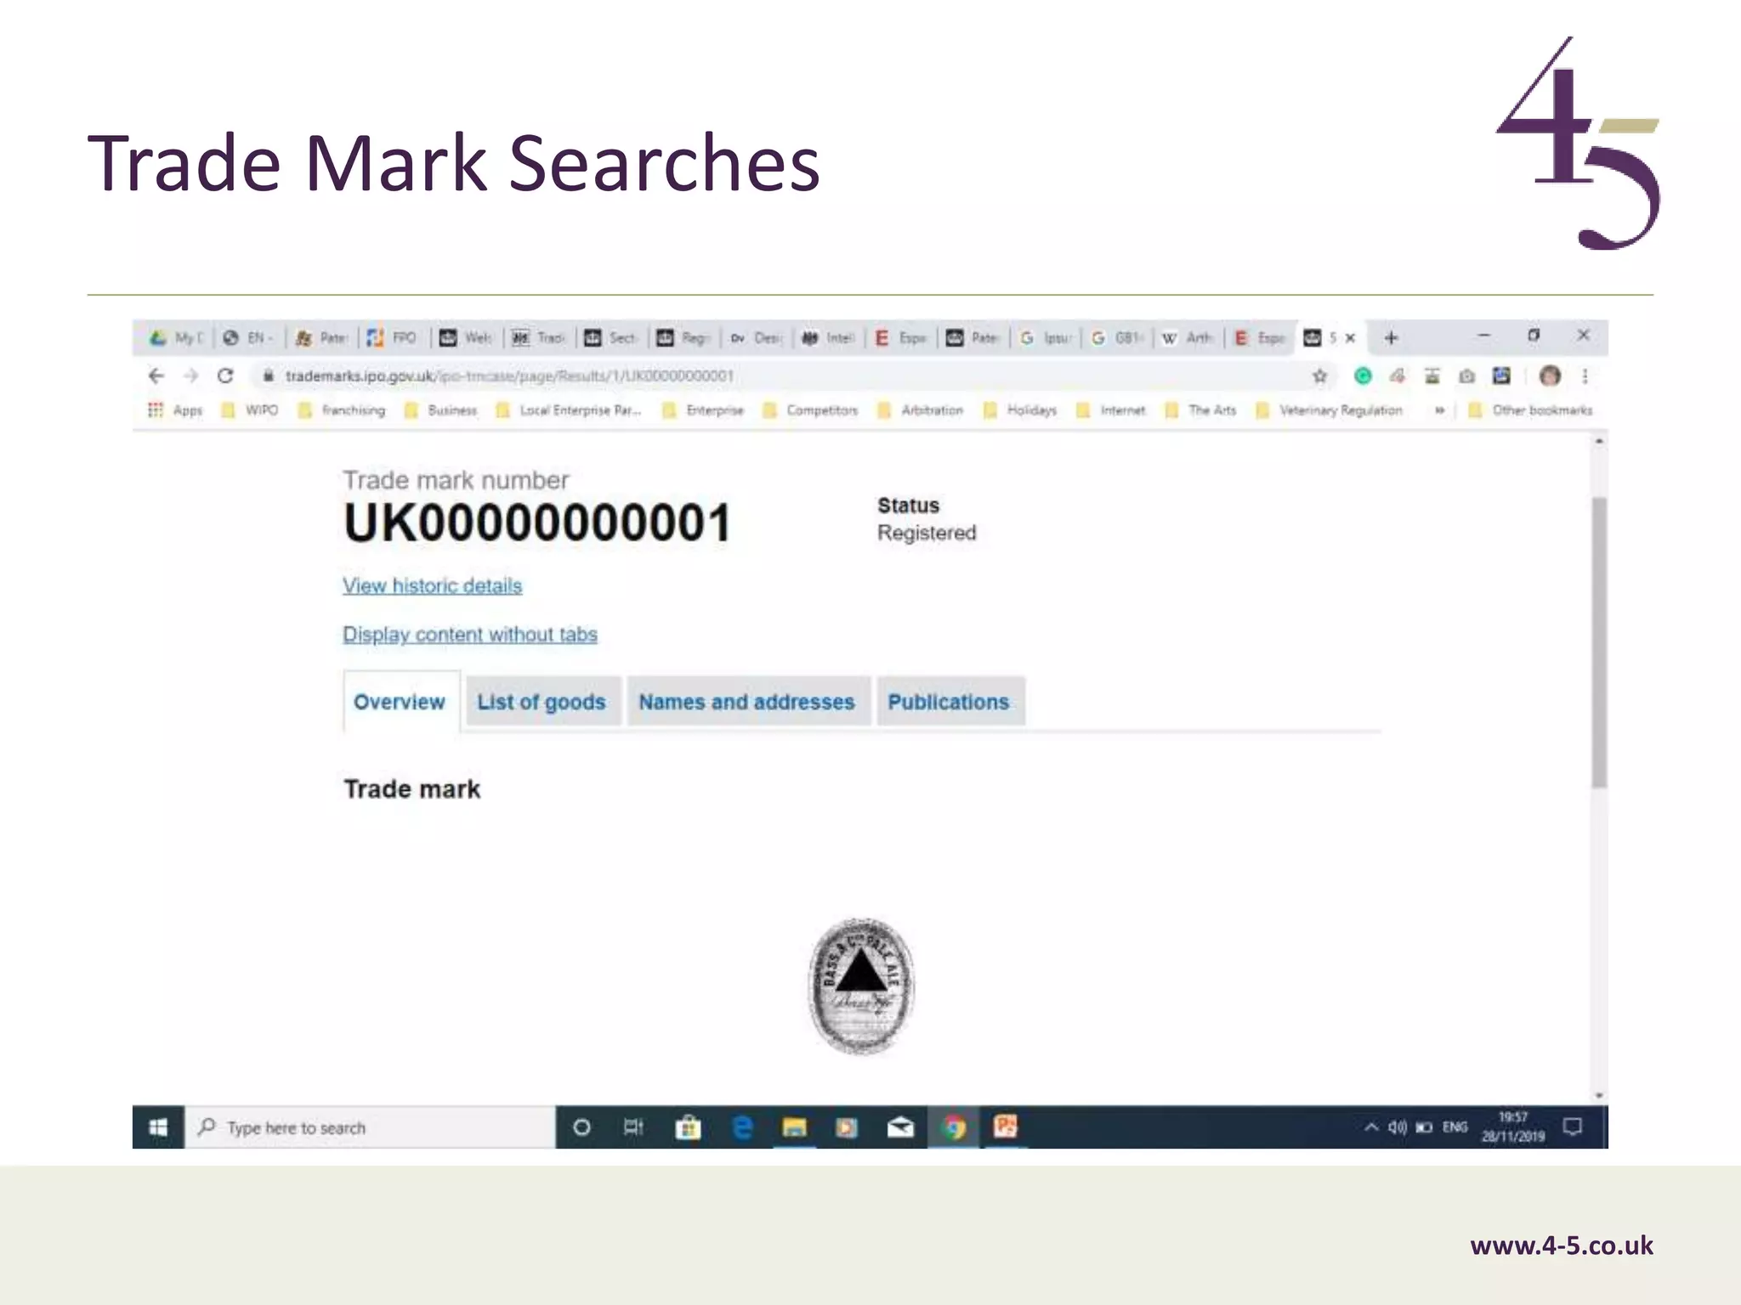1741x1305 pixels.
Task: Switch to the Google Drive browser tab
Action: (177, 338)
